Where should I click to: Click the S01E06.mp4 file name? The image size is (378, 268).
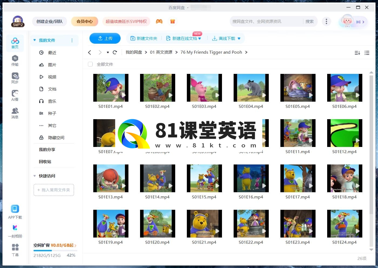coord(344,106)
